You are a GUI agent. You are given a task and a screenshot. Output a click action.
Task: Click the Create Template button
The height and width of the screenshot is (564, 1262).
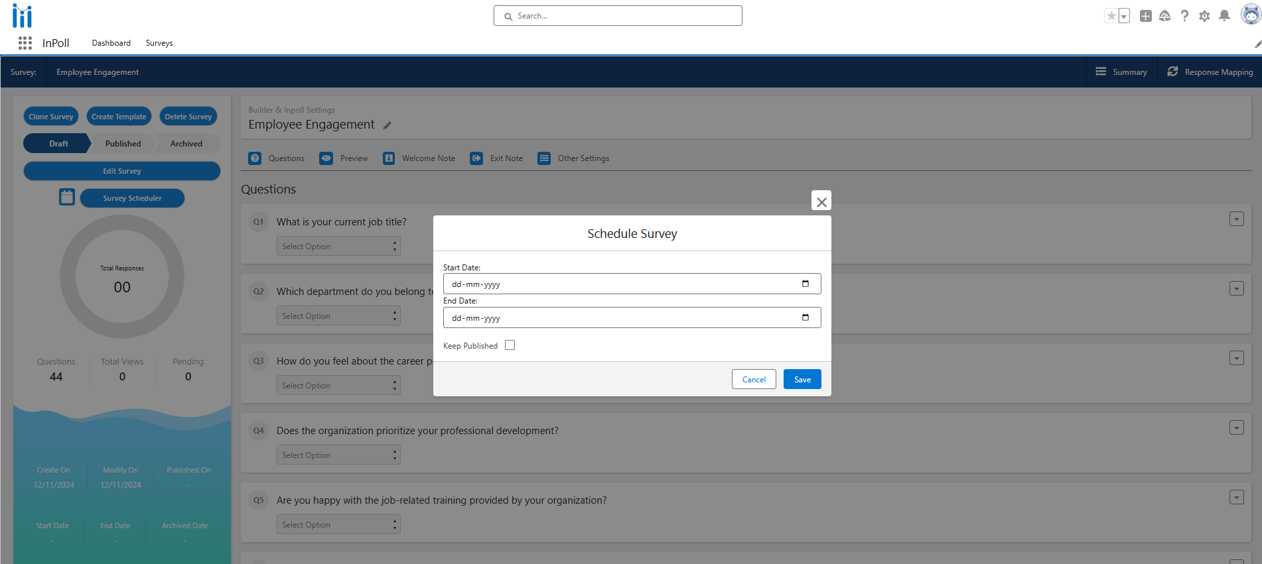(x=119, y=117)
